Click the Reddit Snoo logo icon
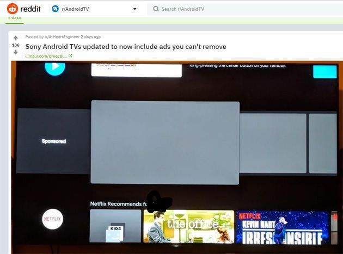Viewport: 343px width, 254px height. click(12, 9)
